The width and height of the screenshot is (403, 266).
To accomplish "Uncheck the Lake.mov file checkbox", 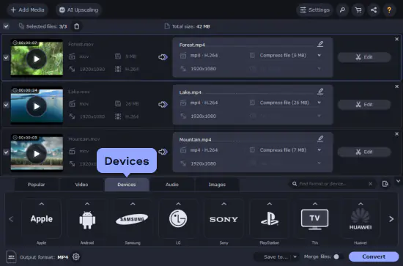I will 6,105.
